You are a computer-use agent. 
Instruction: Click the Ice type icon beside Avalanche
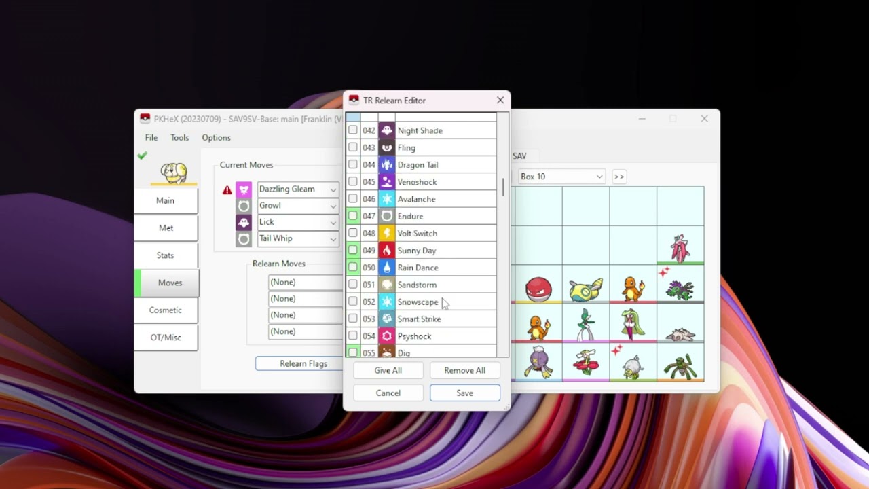pos(386,199)
